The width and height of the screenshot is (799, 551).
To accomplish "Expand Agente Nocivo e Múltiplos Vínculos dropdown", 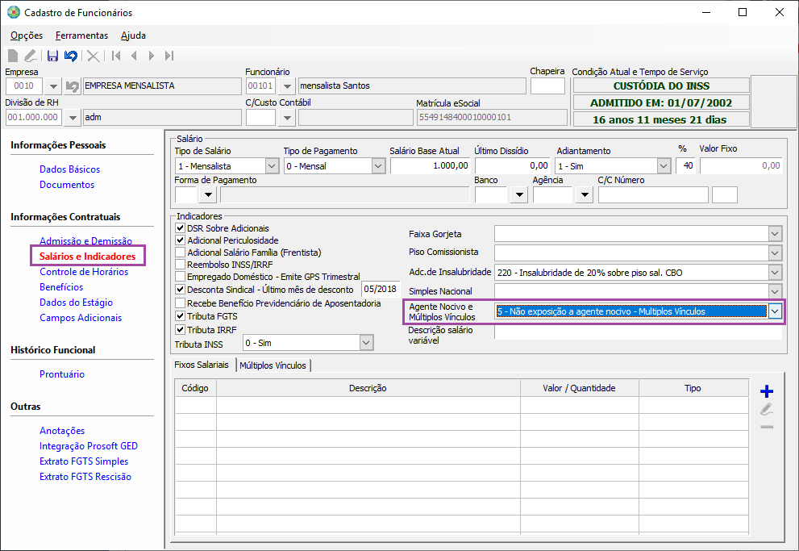I will [775, 311].
